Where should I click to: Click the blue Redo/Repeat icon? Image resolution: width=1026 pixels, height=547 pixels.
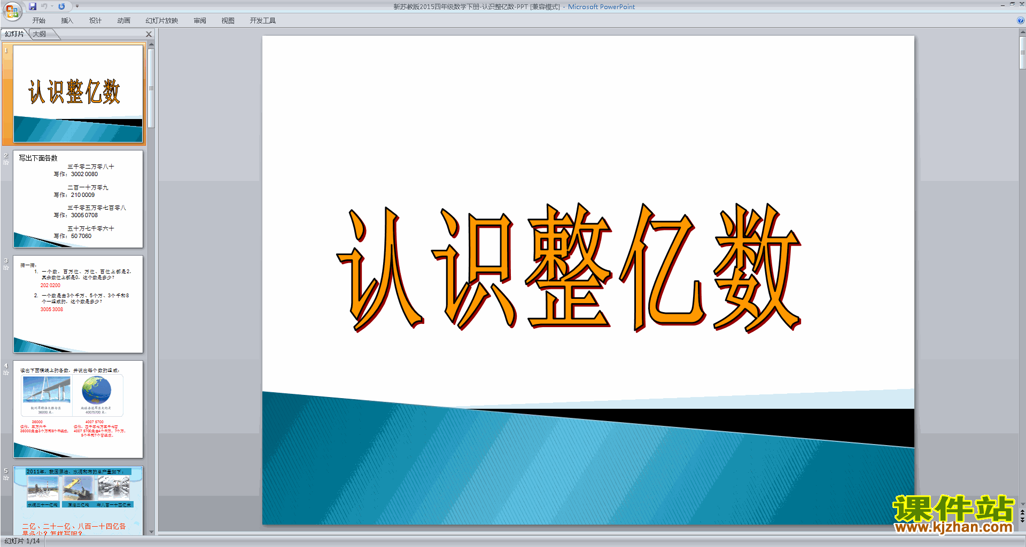(61, 6)
